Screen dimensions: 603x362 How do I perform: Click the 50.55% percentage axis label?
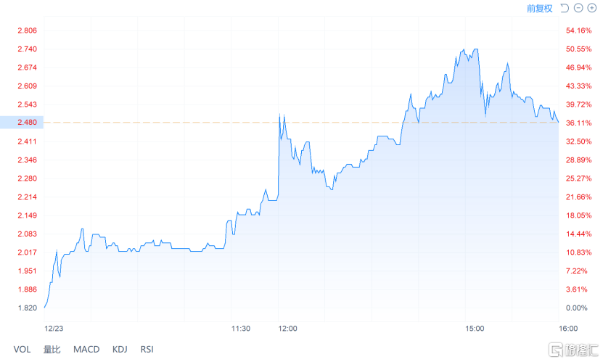pyautogui.click(x=579, y=49)
